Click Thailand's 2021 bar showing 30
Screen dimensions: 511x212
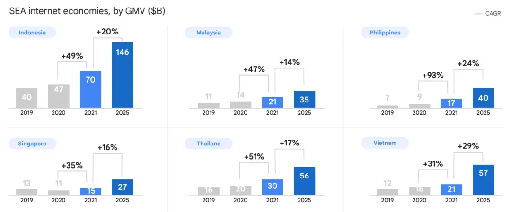point(273,187)
